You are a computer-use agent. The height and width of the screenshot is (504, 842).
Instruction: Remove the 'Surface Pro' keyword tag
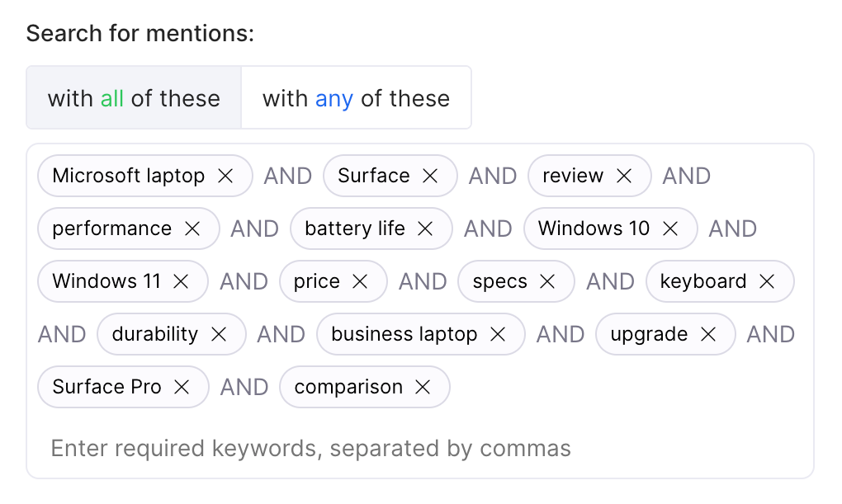click(x=182, y=387)
